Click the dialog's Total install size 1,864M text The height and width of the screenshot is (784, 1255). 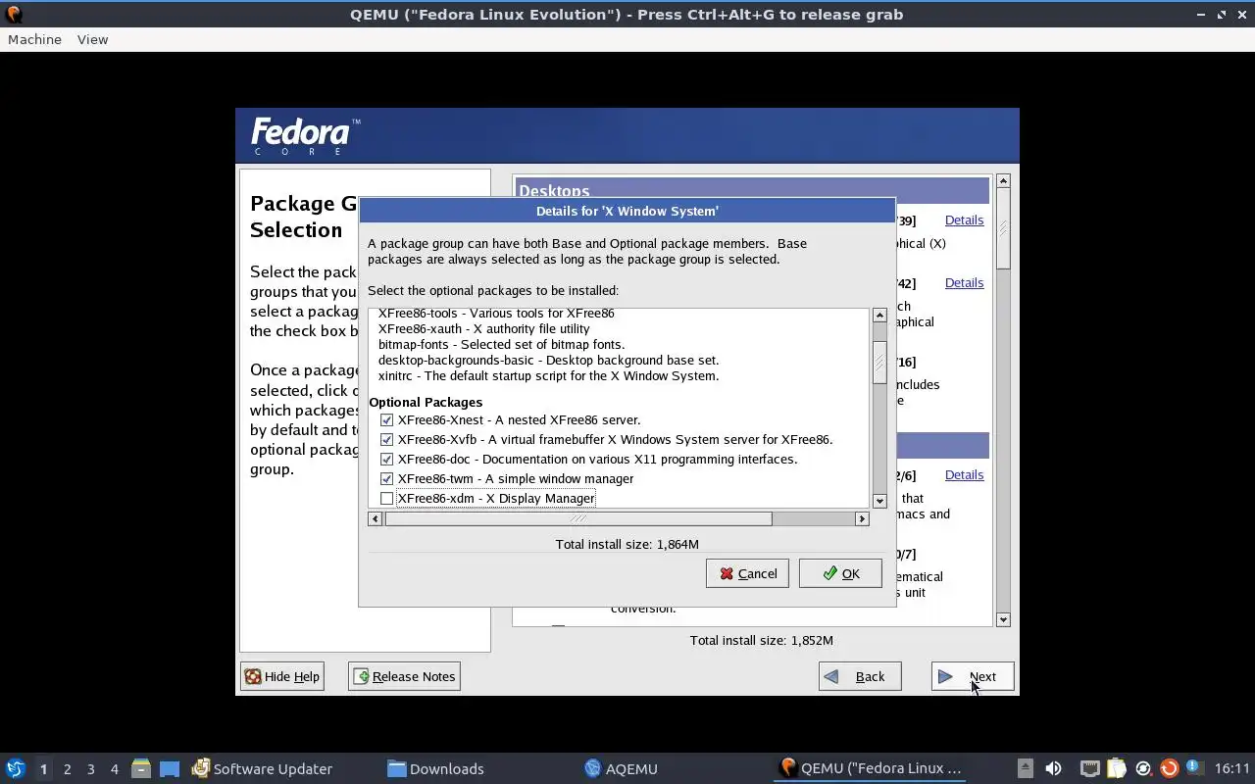pos(627,544)
